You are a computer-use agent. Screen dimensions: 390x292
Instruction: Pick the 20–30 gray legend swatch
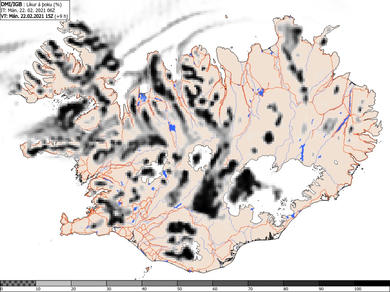coord(89,283)
